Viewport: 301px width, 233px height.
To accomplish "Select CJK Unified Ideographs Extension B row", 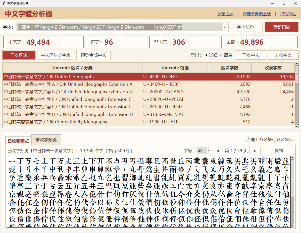I will coord(149,92).
